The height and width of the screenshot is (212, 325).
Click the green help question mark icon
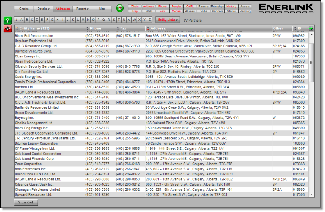click(x=8, y=20)
